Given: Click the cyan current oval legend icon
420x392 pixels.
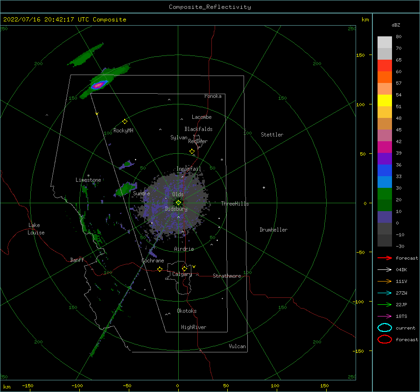Looking at the screenshot, I should pyautogui.click(x=385, y=328).
